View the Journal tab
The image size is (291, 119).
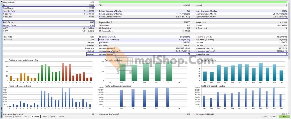62,117
